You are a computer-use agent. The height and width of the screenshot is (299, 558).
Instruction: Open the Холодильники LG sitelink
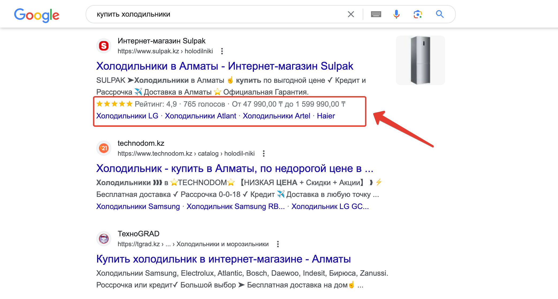127,116
